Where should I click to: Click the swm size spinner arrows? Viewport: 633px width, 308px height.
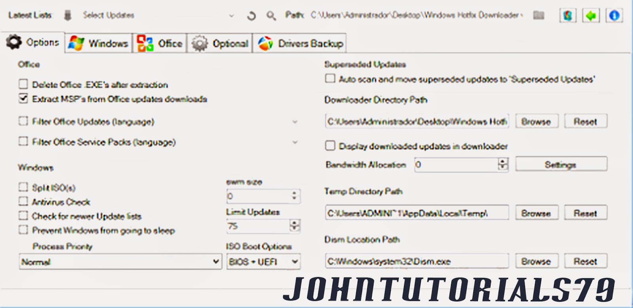[x=294, y=196]
